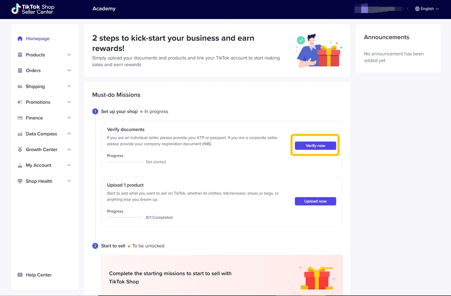Click the Products bag icon in sidebar
The image size is (451, 296).
[x=20, y=55]
